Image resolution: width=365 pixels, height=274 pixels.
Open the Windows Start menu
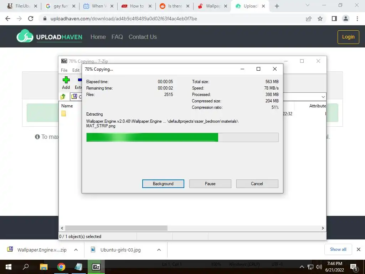[9, 267]
